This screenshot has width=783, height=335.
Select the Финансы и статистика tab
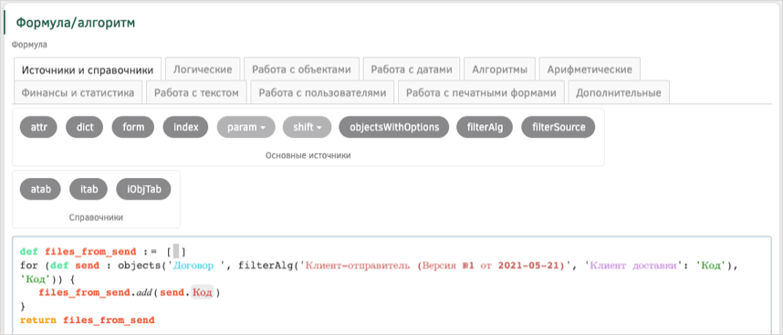coord(78,92)
